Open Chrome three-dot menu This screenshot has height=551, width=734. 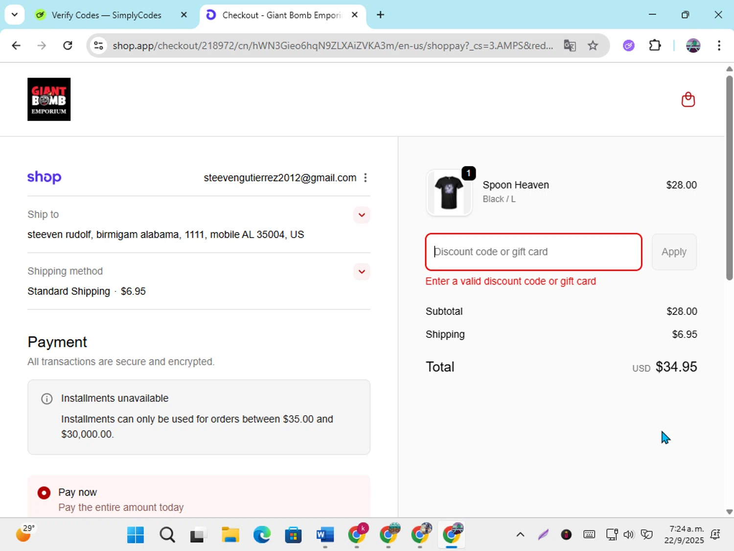pos(719,46)
